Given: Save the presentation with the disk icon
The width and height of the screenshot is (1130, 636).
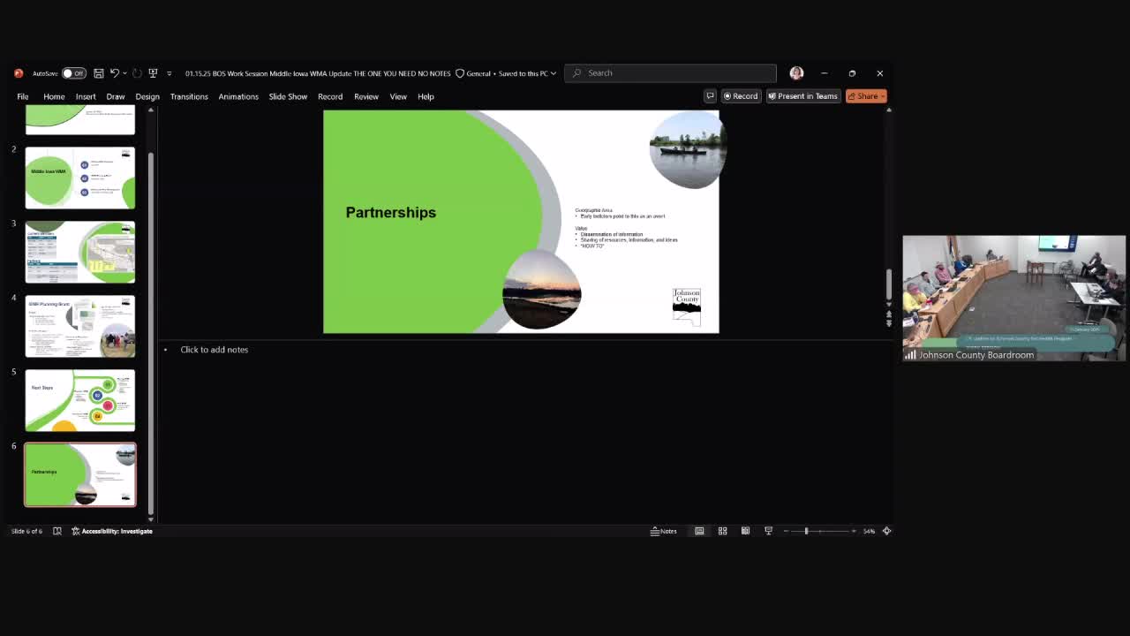Looking at the screenshot, I should coord(99,73).
